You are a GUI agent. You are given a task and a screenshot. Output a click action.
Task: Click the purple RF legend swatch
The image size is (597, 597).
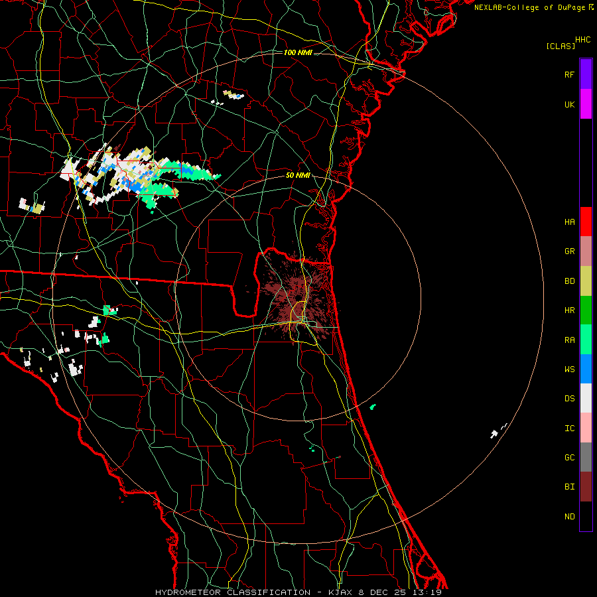(586, 74)
